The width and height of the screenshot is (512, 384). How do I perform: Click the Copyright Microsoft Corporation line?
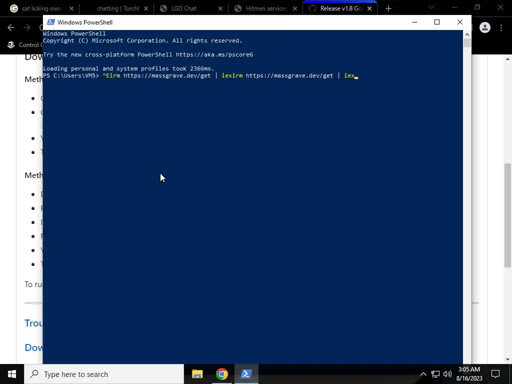tap(142, 40)
